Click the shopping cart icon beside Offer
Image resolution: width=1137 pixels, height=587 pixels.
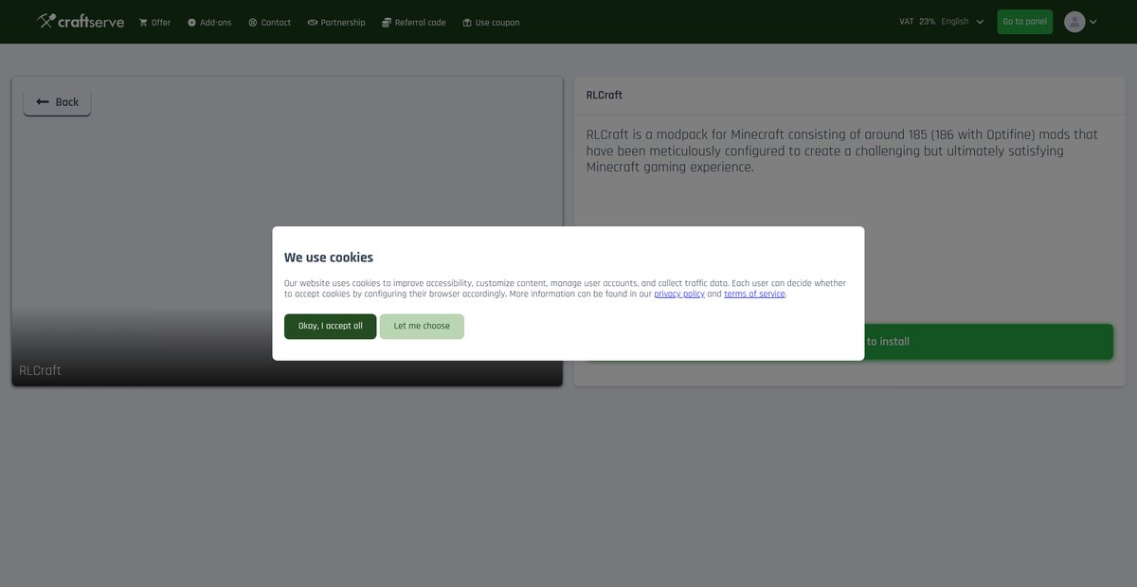click(x=143, y=23)
